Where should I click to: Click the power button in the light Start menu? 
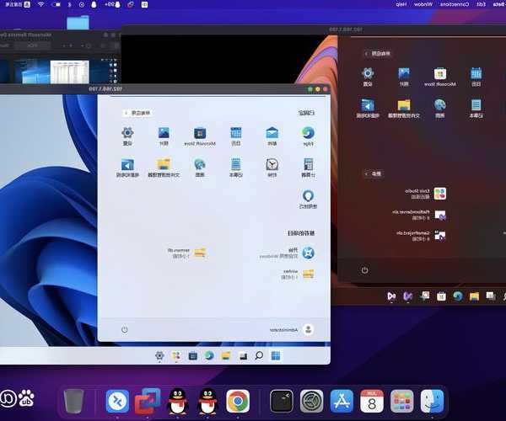[124, 330]
